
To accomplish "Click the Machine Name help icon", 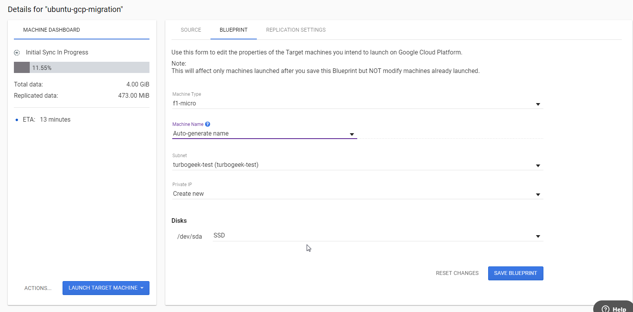I will coord(207,124).
